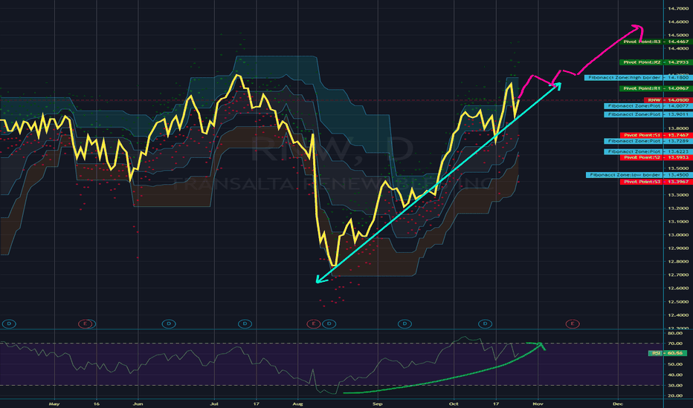The width and height of the screenshot is (693, 408).
Task: Select the Fibonacci Zone:Plot 13.6223 label
Action: 648,151
